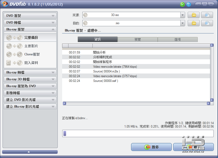Click the DVDFab mascot logo icon

(x=4, y=4)
